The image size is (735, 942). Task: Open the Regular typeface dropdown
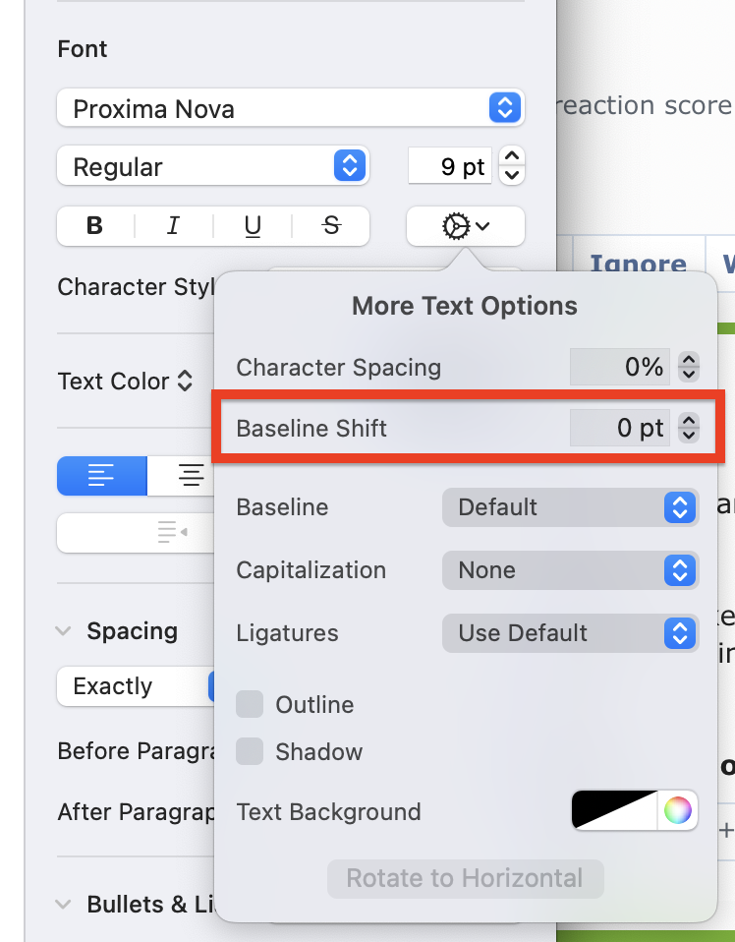tap(212, 166)
